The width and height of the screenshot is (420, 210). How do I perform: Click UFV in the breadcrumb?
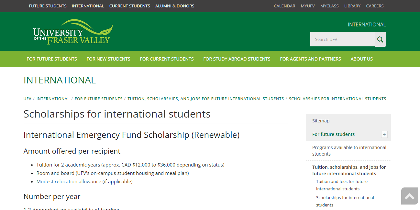28,99
